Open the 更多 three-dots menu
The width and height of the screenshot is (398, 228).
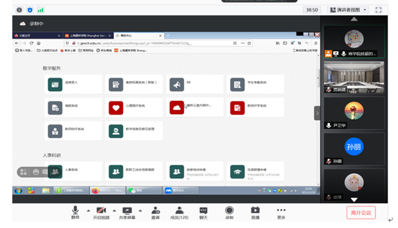[x=281, y=212]
